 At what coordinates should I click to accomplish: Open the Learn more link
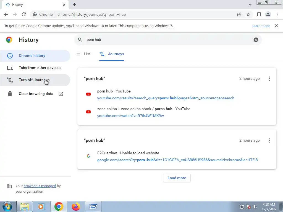point(261,26)
